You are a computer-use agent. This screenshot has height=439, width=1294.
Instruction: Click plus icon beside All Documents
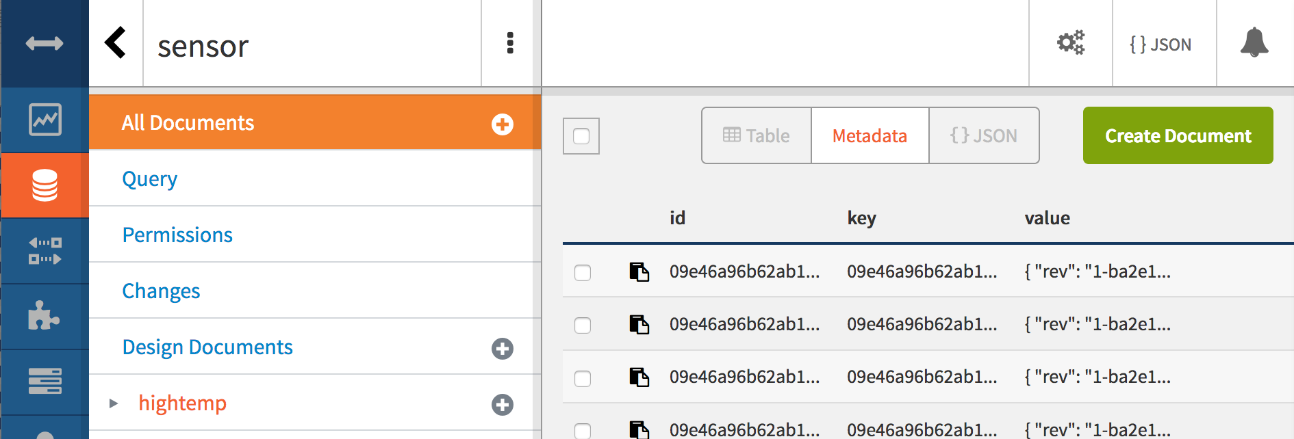(x=502, y=124)
